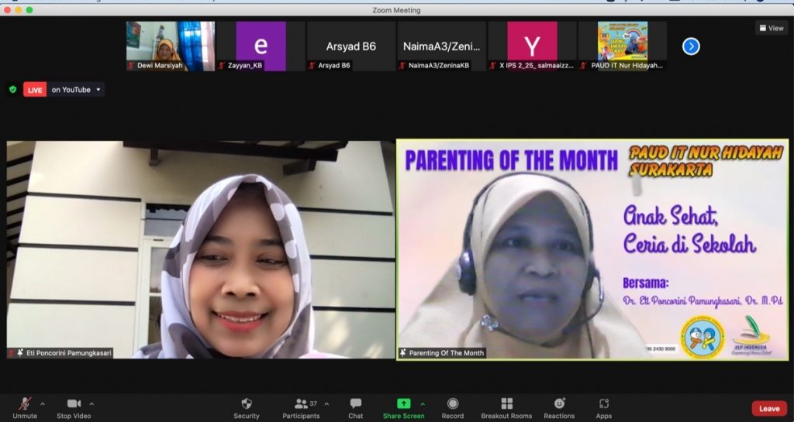Expand audio options caret next to Unmute

click(x=43, y=404)
